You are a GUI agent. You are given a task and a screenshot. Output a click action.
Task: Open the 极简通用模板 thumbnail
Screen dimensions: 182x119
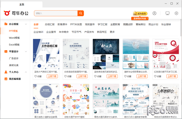tap(76, 54)
